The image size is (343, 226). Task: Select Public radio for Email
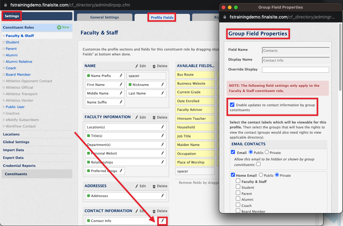251,152
